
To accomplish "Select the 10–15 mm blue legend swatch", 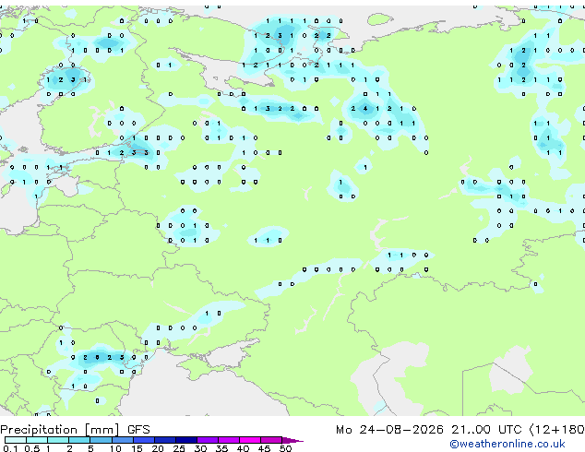I will click(x=123, y=440).
